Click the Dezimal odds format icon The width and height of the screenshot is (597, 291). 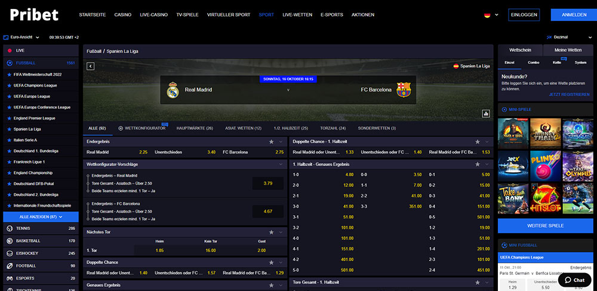(x=549, y=37)
